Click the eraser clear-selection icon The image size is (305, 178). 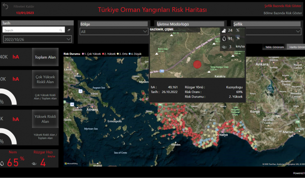click(x=69, y=30)
